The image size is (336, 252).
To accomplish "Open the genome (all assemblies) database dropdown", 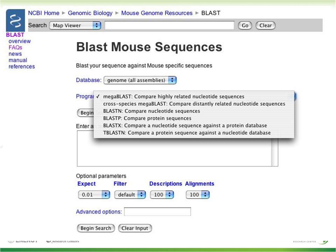I will pos(140,80).
